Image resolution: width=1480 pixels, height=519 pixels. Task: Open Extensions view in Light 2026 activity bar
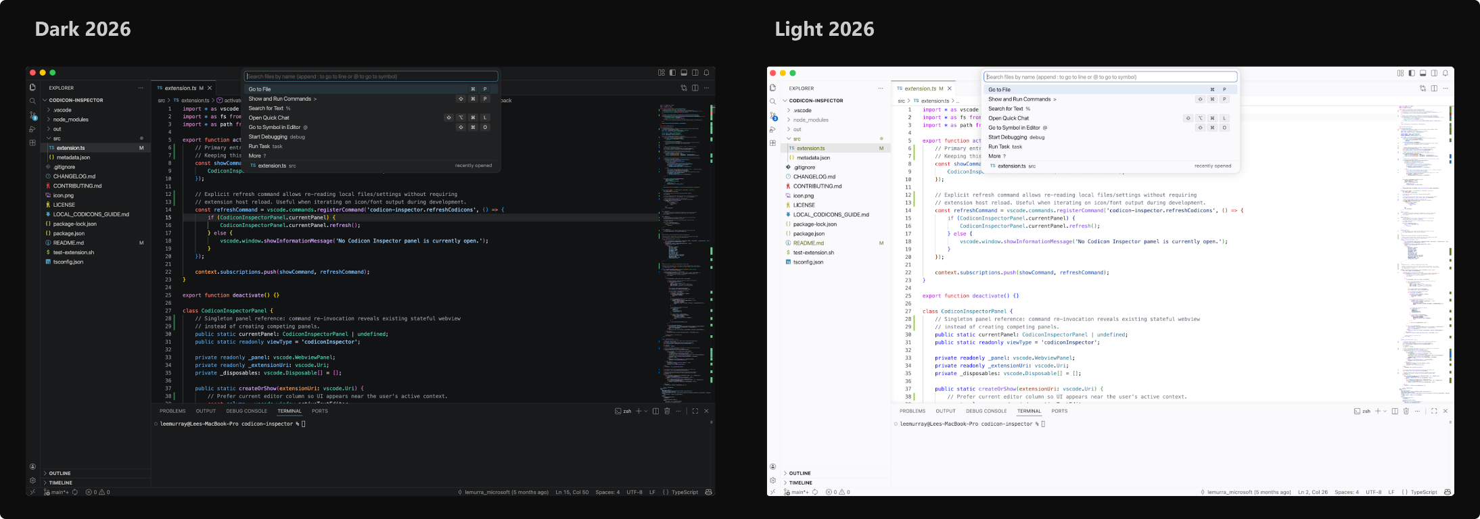[x=772, y=143]
